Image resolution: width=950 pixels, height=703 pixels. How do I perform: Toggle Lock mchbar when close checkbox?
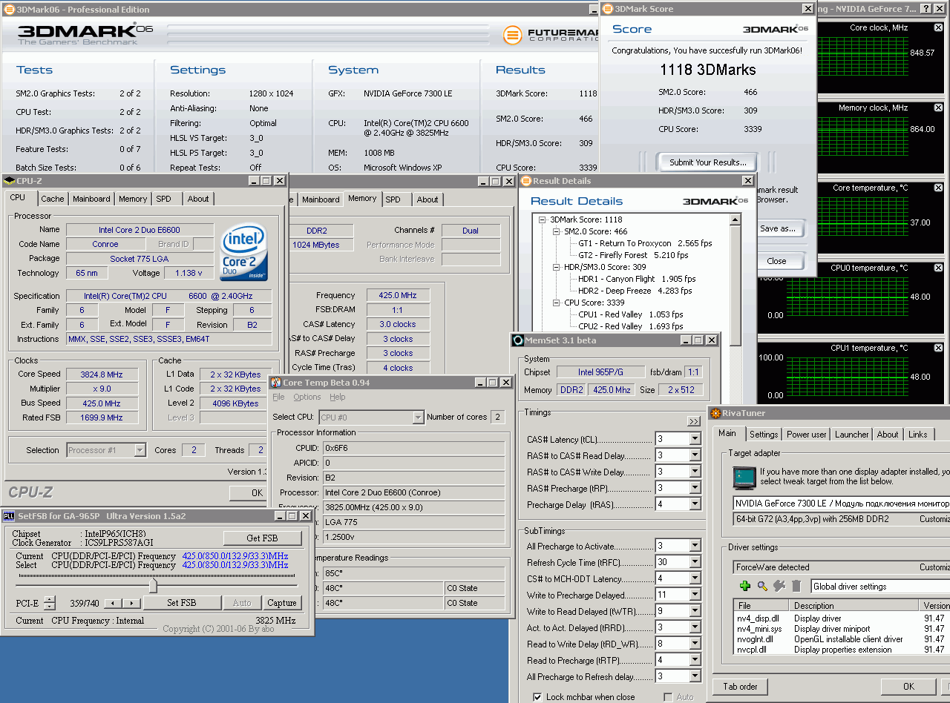pos(537,697)
